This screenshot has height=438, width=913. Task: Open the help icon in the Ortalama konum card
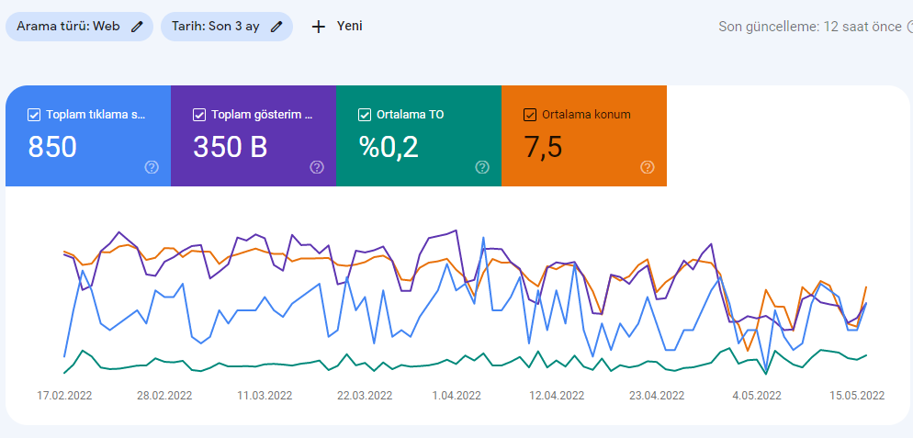click(x=648, y=168)
